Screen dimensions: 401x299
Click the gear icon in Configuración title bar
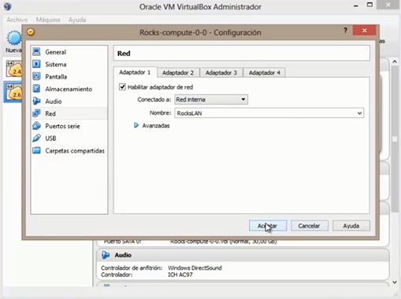[x=31, y=32]
